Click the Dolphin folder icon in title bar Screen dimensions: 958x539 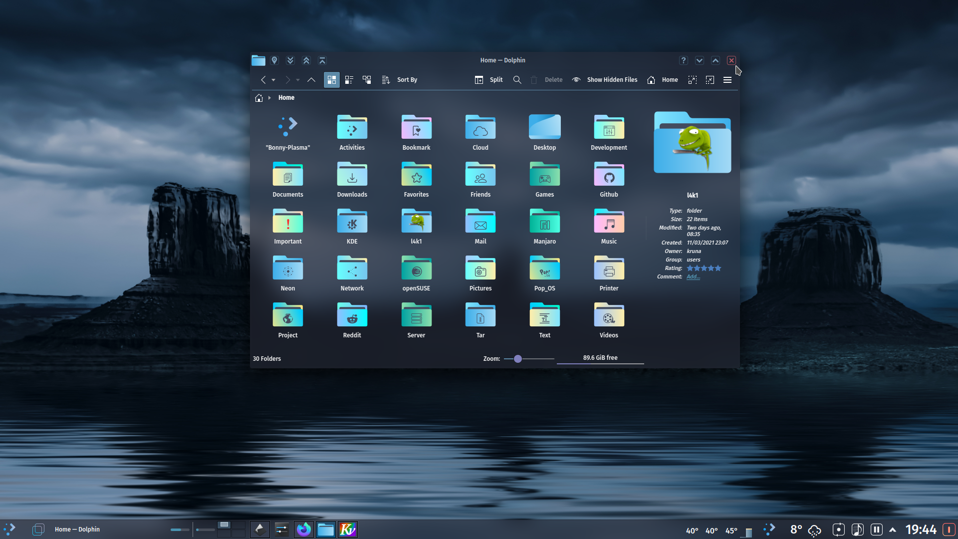(258, 60)
